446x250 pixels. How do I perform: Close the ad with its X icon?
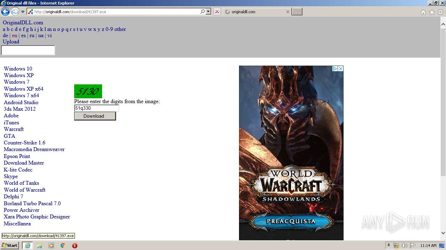tap(340, 69)
